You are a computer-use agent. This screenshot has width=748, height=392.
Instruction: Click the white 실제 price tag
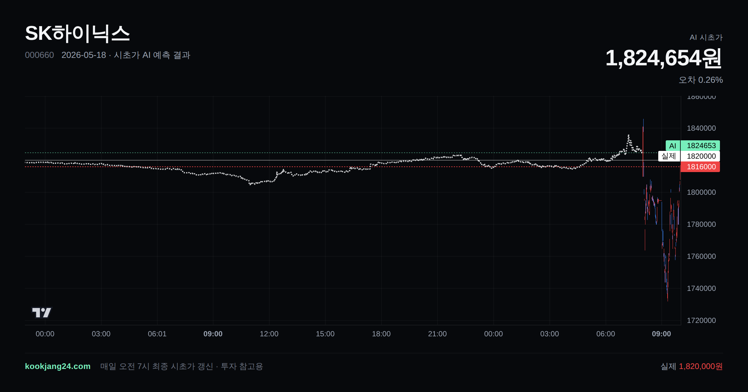pyautogui.click(x=669, y=156)
